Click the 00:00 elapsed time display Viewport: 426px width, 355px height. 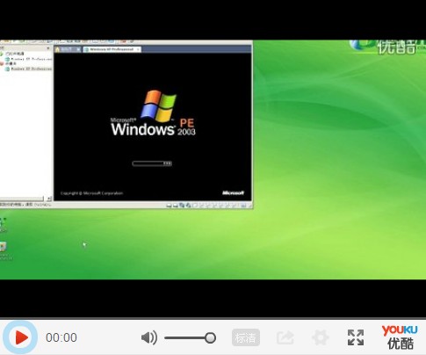click(x=61, y=337)
